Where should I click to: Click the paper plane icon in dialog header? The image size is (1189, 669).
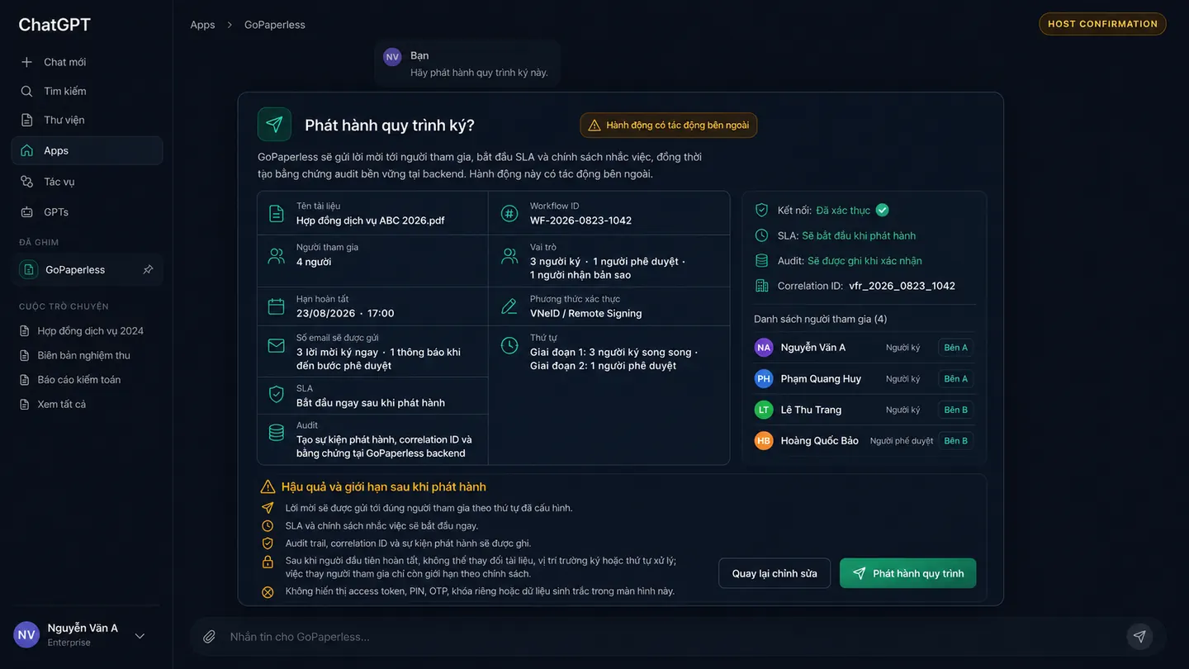274,125
